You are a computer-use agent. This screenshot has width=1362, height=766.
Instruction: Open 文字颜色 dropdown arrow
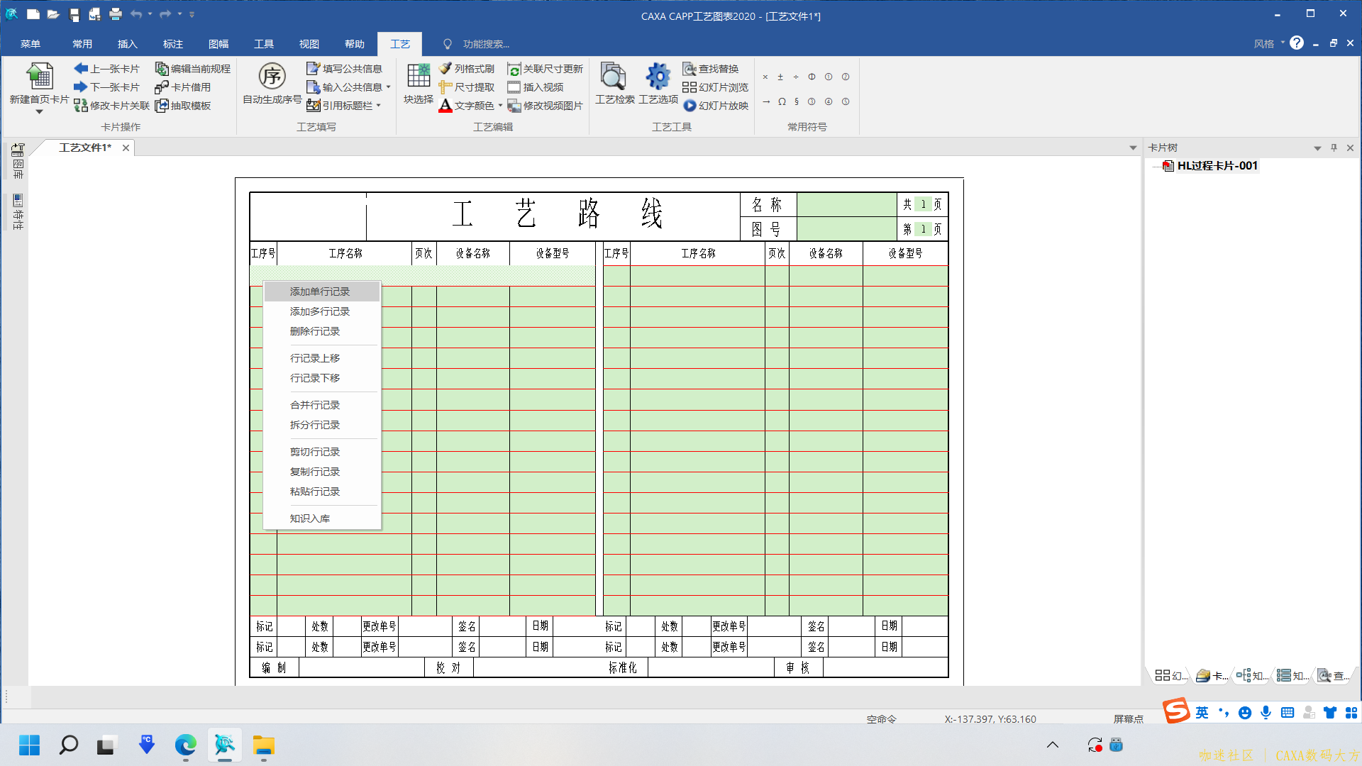click(x=501, y=106)
